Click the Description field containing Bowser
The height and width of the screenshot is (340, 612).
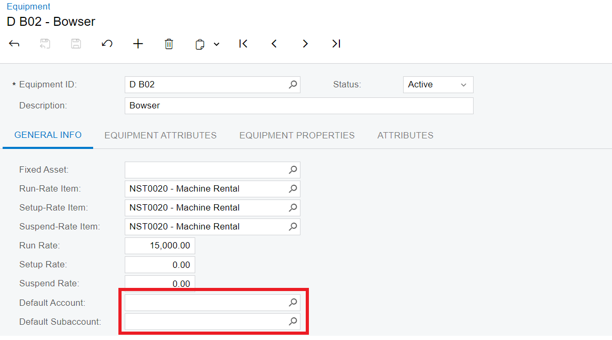(299, 106)
